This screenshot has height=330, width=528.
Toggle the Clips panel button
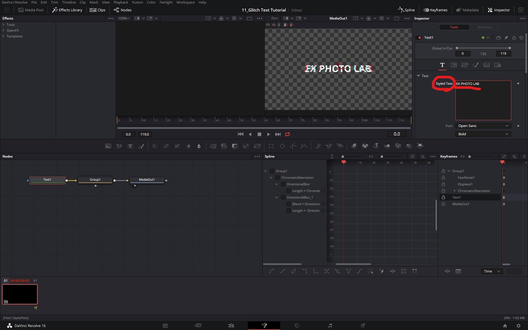tap(98, 10)
